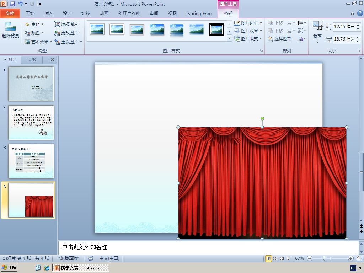
Task: Open the iSpring Free tab
Action: [199, 14]
